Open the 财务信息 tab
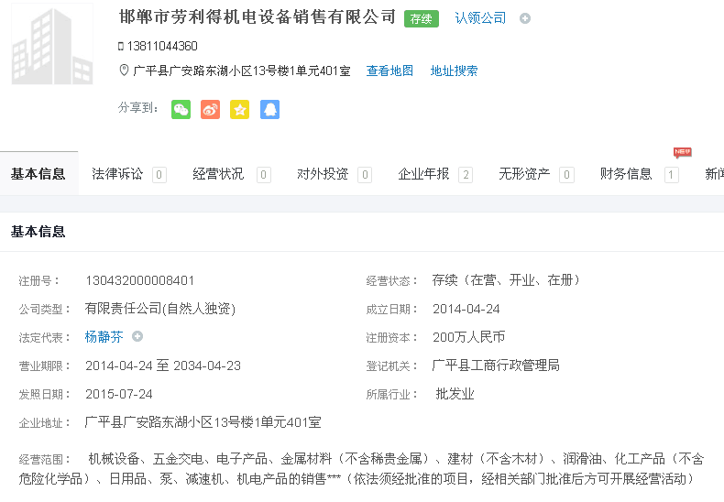This screenshot has width=724, height=502. click(626, 174)
